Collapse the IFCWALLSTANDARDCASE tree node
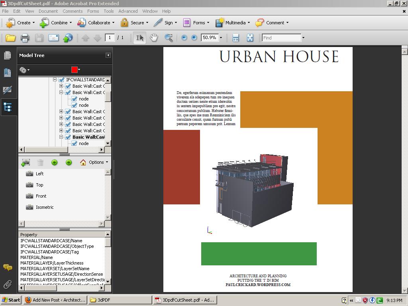408x306 pixels. tap(55, 80)
